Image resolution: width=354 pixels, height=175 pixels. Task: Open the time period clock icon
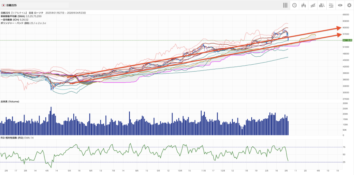[294, 5]
